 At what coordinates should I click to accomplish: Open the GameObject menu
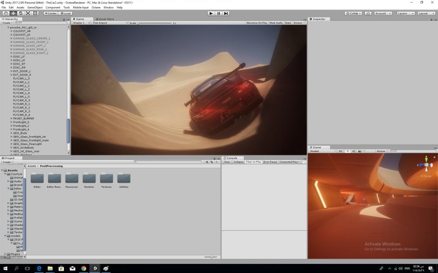35,7
